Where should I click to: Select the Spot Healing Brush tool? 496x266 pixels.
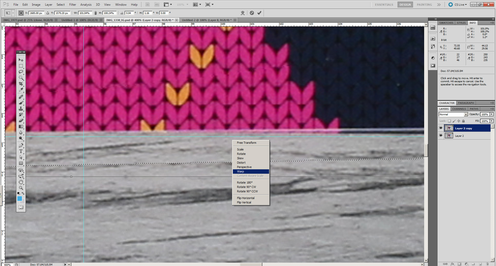(x=21, y=97)
